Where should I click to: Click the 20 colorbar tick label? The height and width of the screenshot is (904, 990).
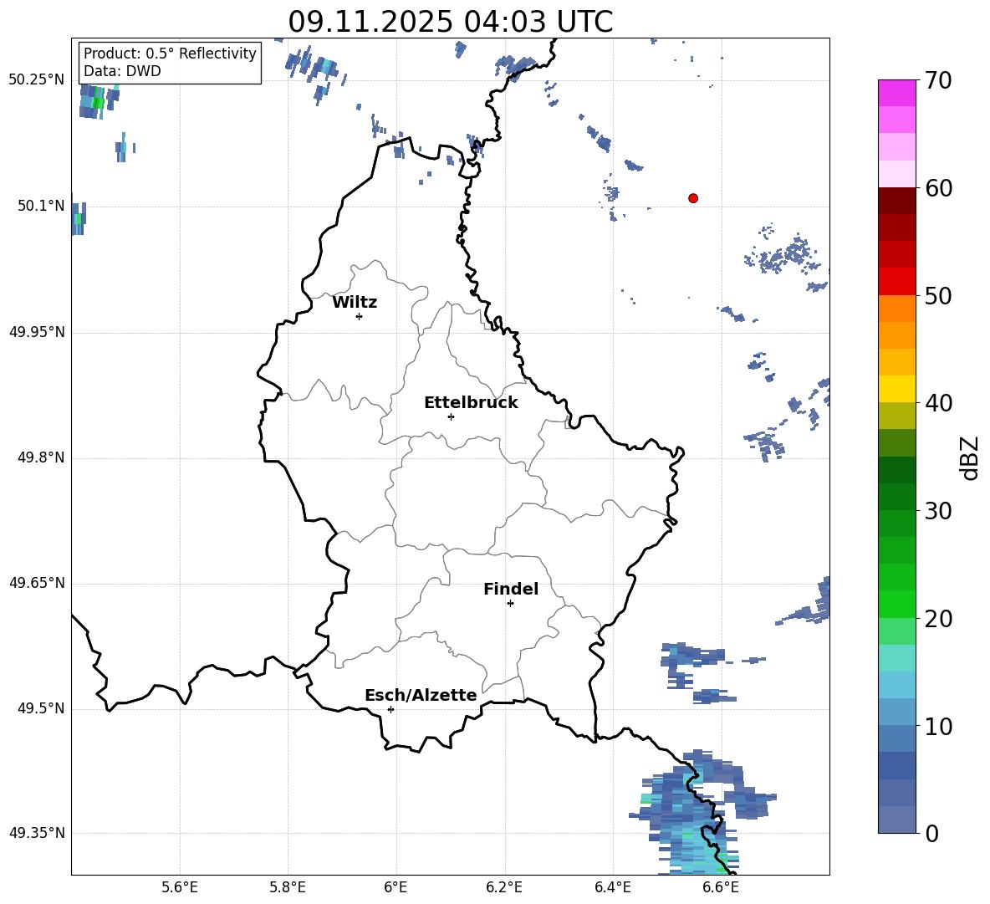938,619
